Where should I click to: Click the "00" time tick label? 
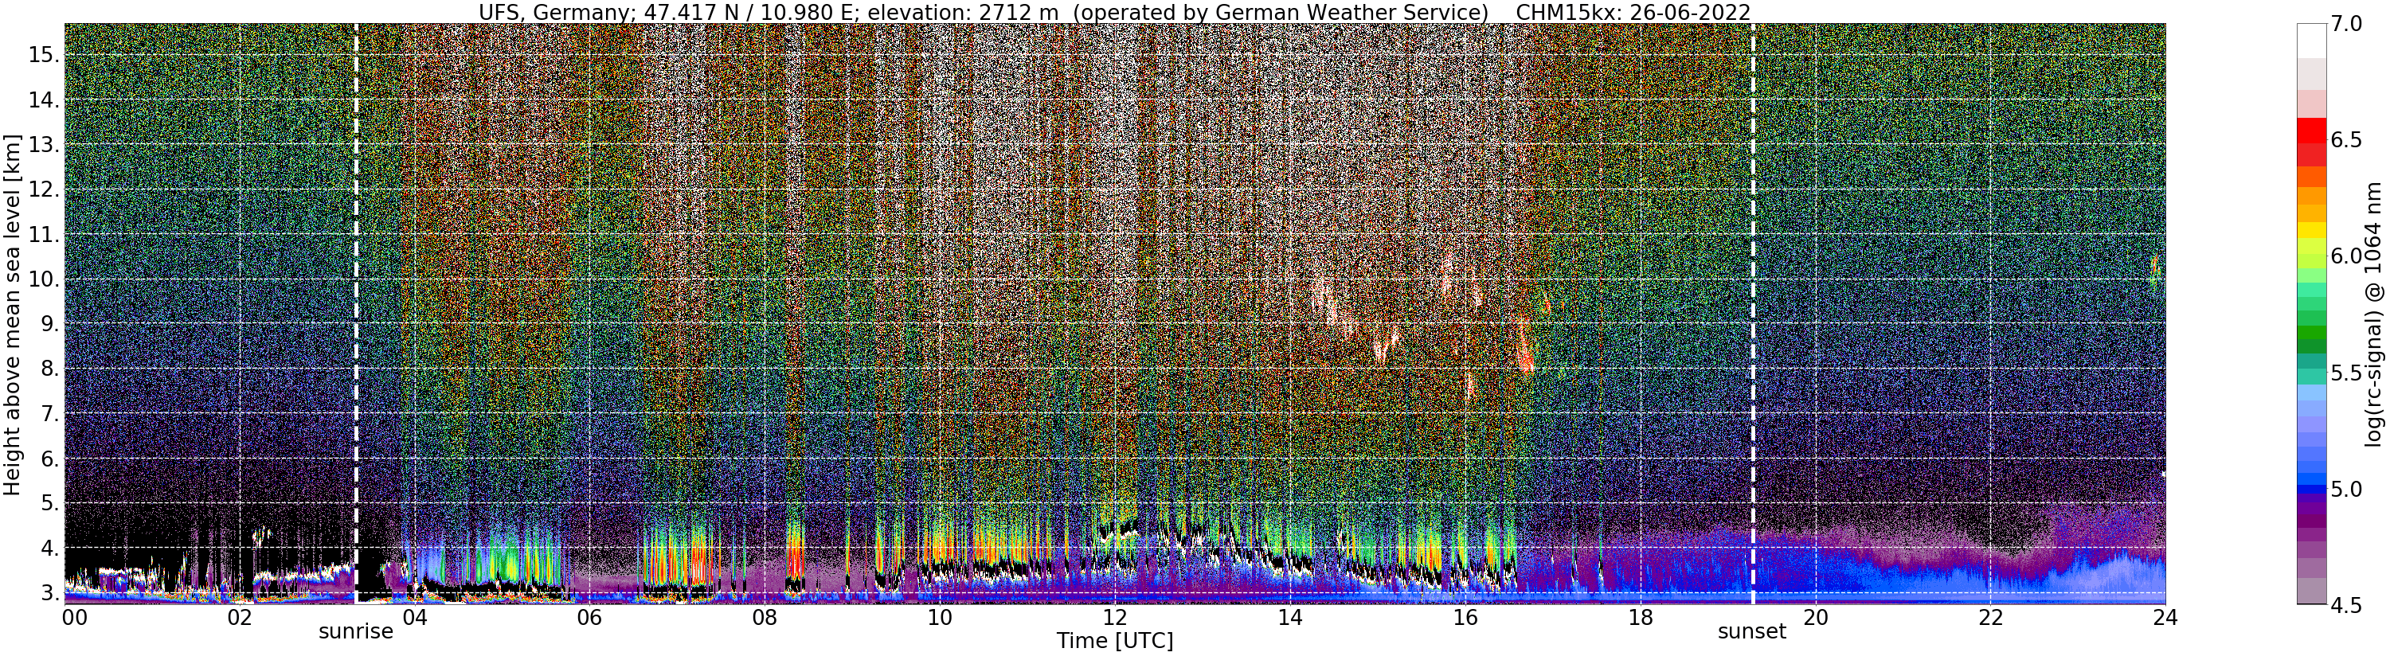[x=74, y=617]
